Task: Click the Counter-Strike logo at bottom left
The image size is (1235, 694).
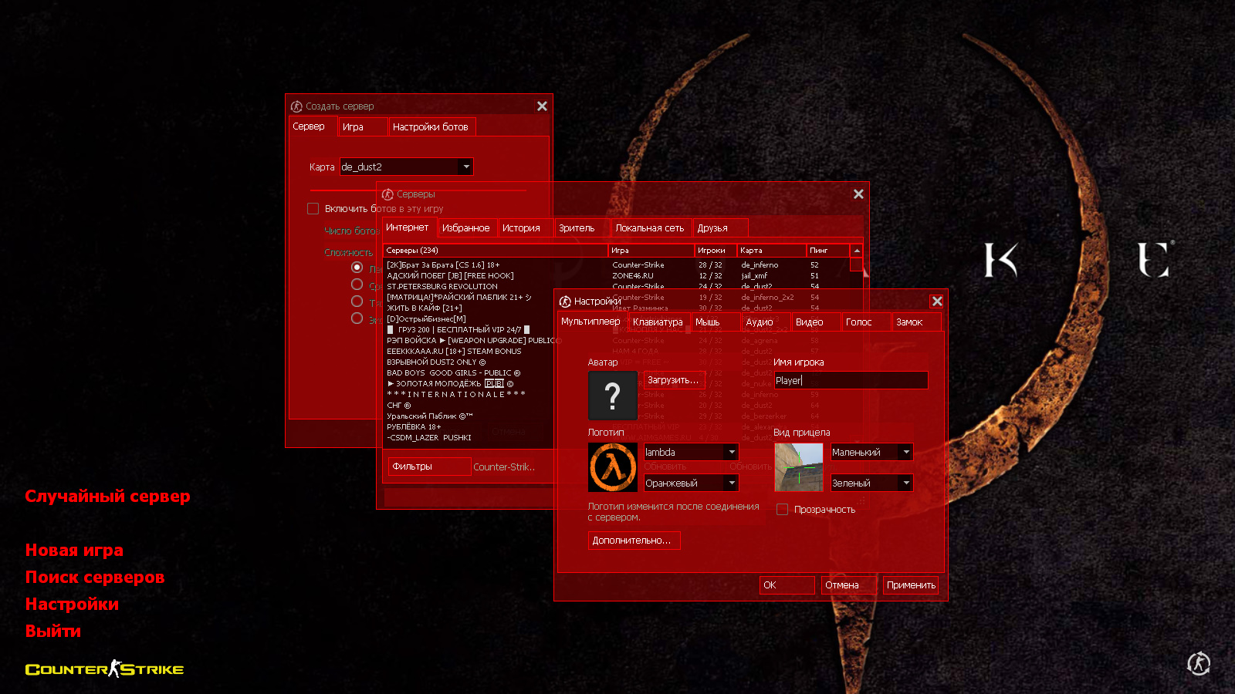Action: tap(104, 669)
